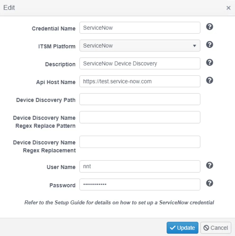Select the User Name label
Viewport: 235px width, 236px height.
(61, 167)
